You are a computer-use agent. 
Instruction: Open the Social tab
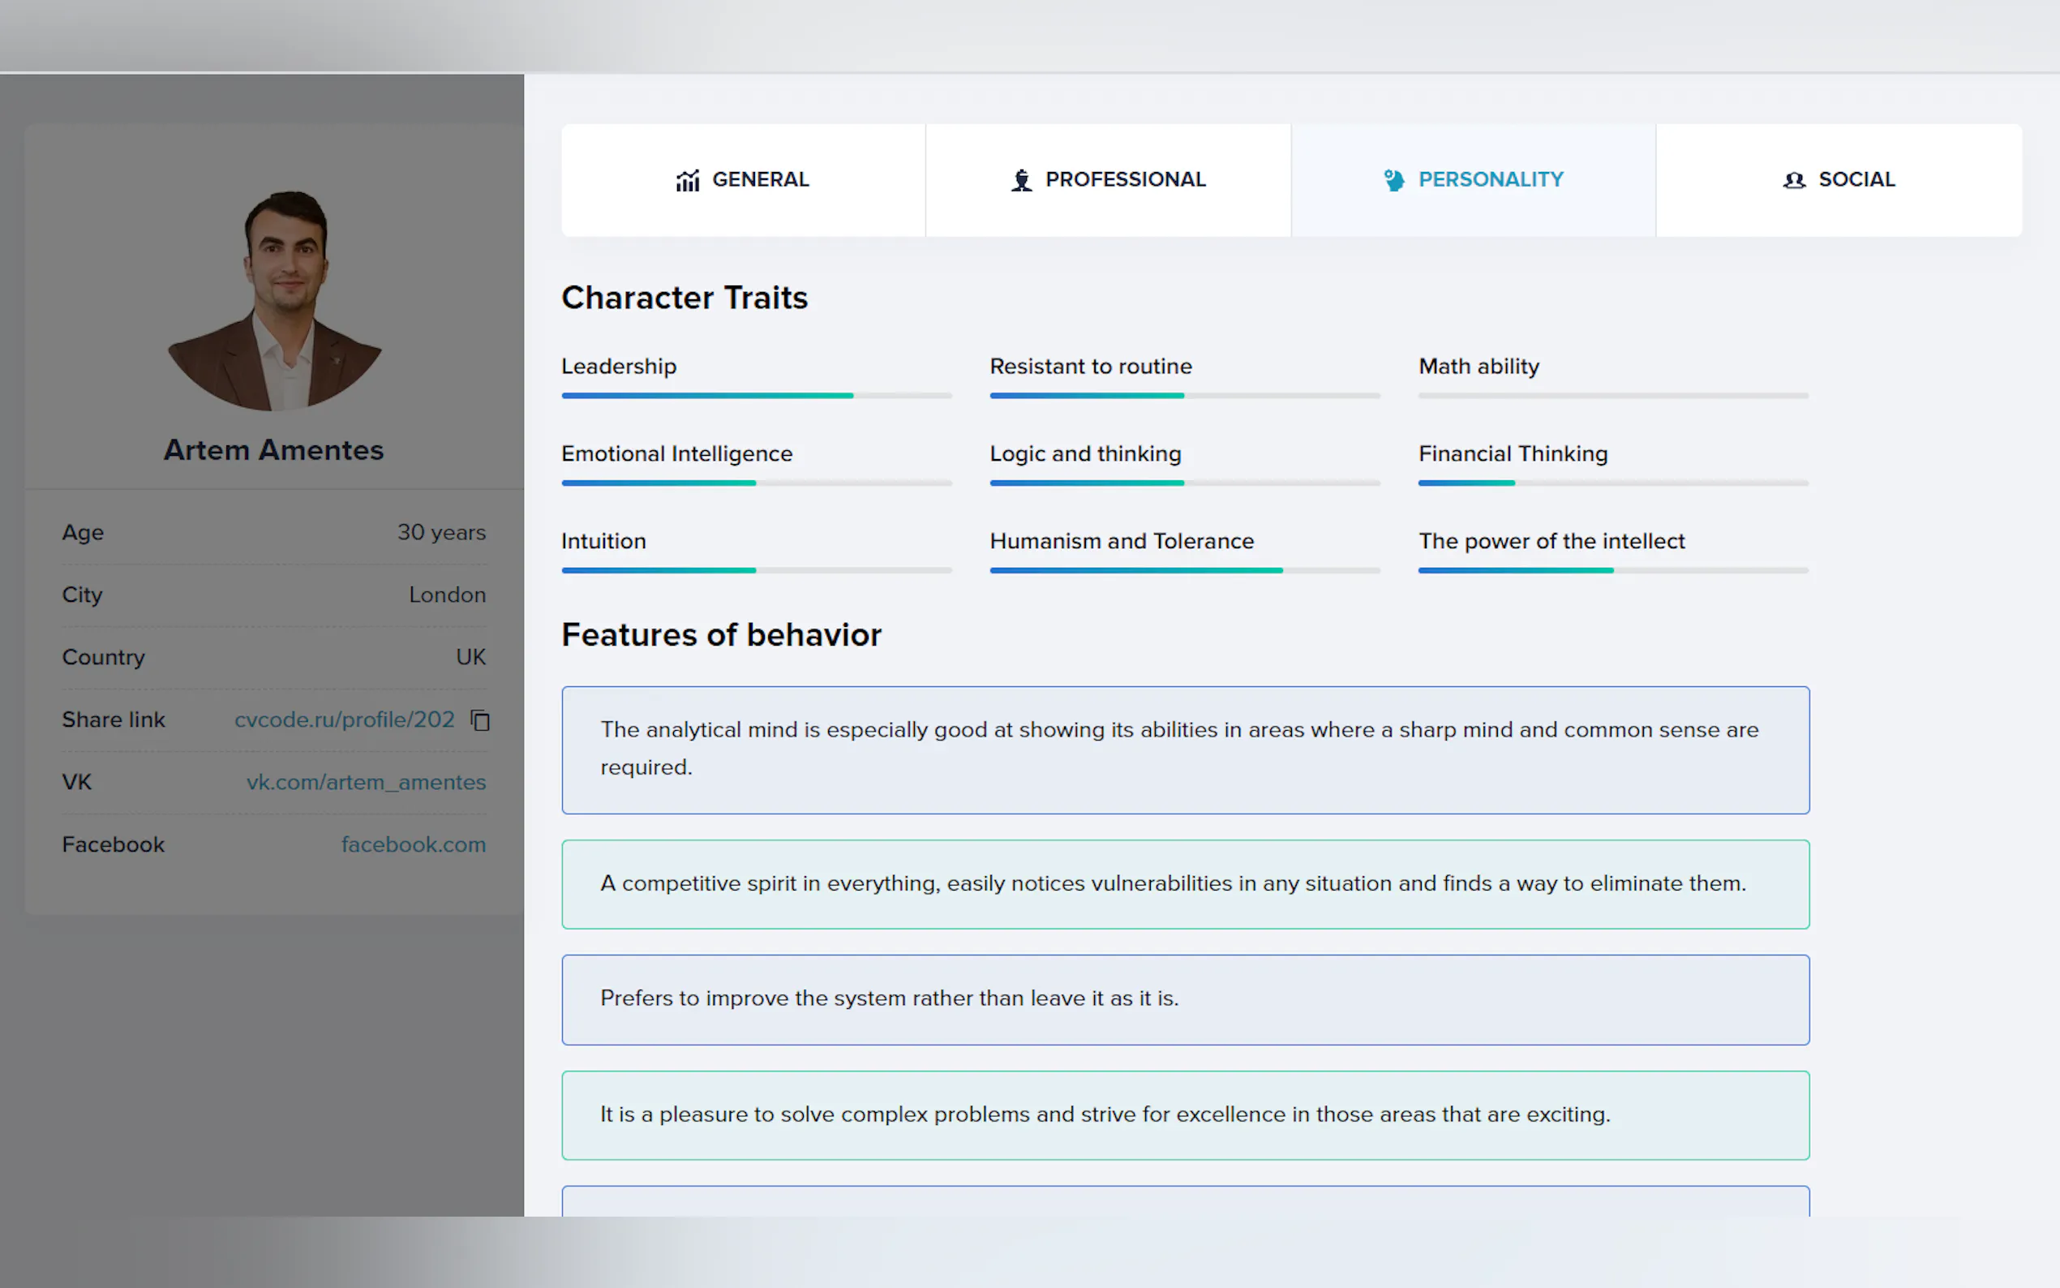1839,180
